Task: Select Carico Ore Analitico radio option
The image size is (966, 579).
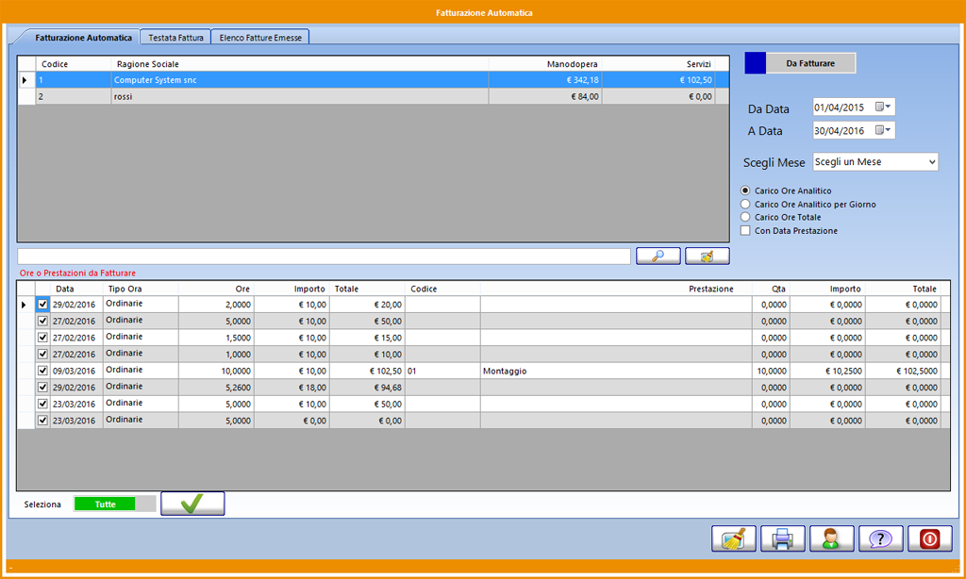Action: [x=745, y=190]
